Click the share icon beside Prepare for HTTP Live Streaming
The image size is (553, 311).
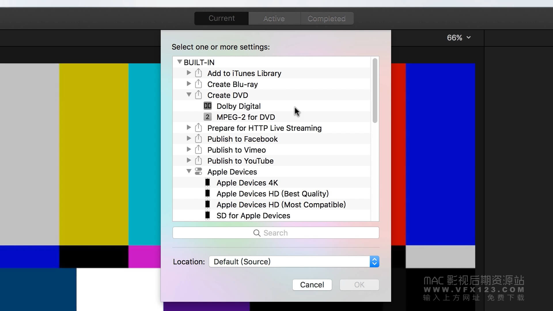click(x=198, y=128)
